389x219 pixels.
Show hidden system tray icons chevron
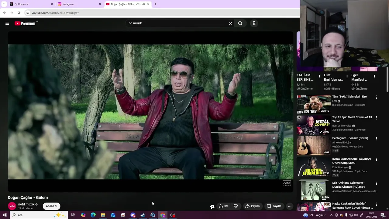point(332,215)
